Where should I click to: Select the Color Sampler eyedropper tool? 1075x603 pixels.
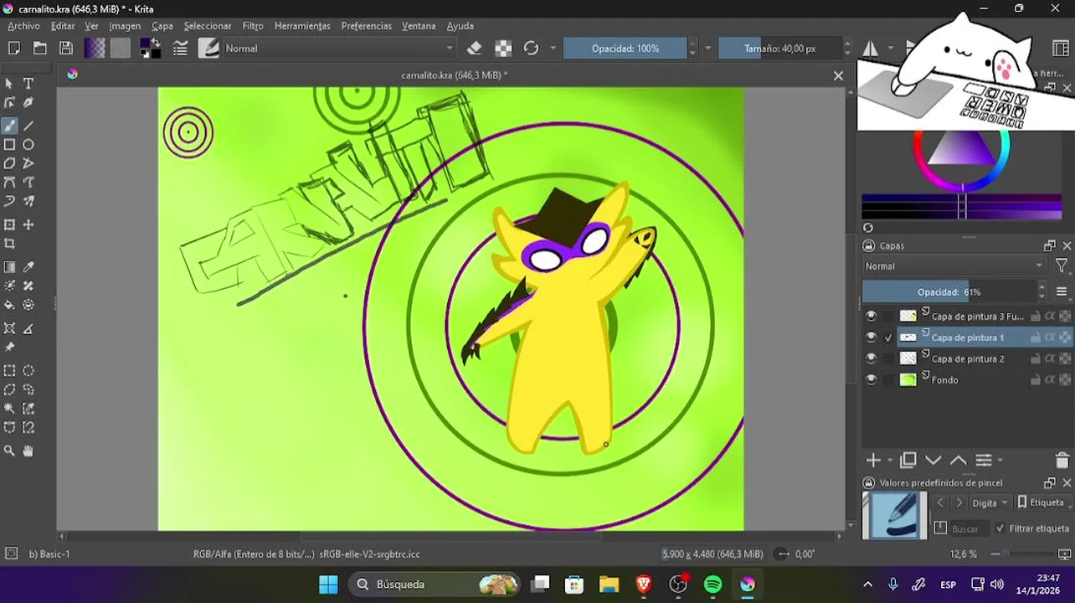pyautogui.click(x=28, y=267)
